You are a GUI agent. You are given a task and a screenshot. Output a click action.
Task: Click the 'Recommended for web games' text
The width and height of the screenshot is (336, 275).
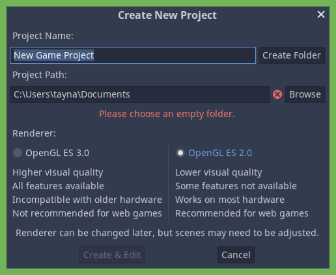242,213
